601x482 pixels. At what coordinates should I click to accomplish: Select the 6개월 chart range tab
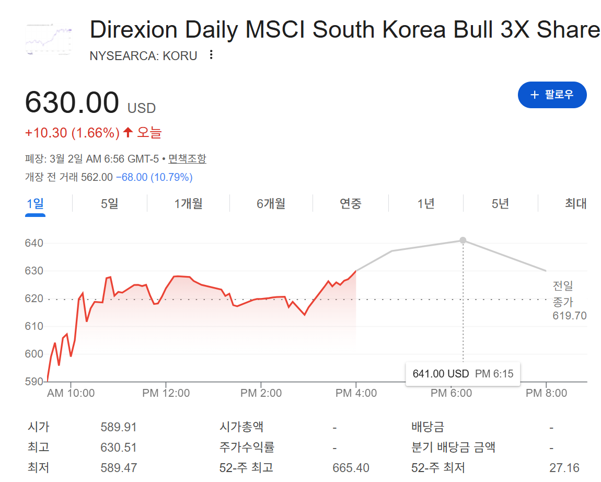pos(271,203)
